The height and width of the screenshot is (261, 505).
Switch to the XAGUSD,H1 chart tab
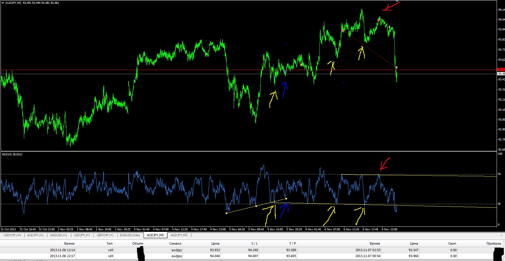59,235
